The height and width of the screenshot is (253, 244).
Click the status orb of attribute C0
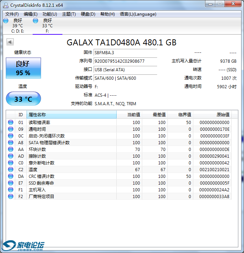(11, 163)
